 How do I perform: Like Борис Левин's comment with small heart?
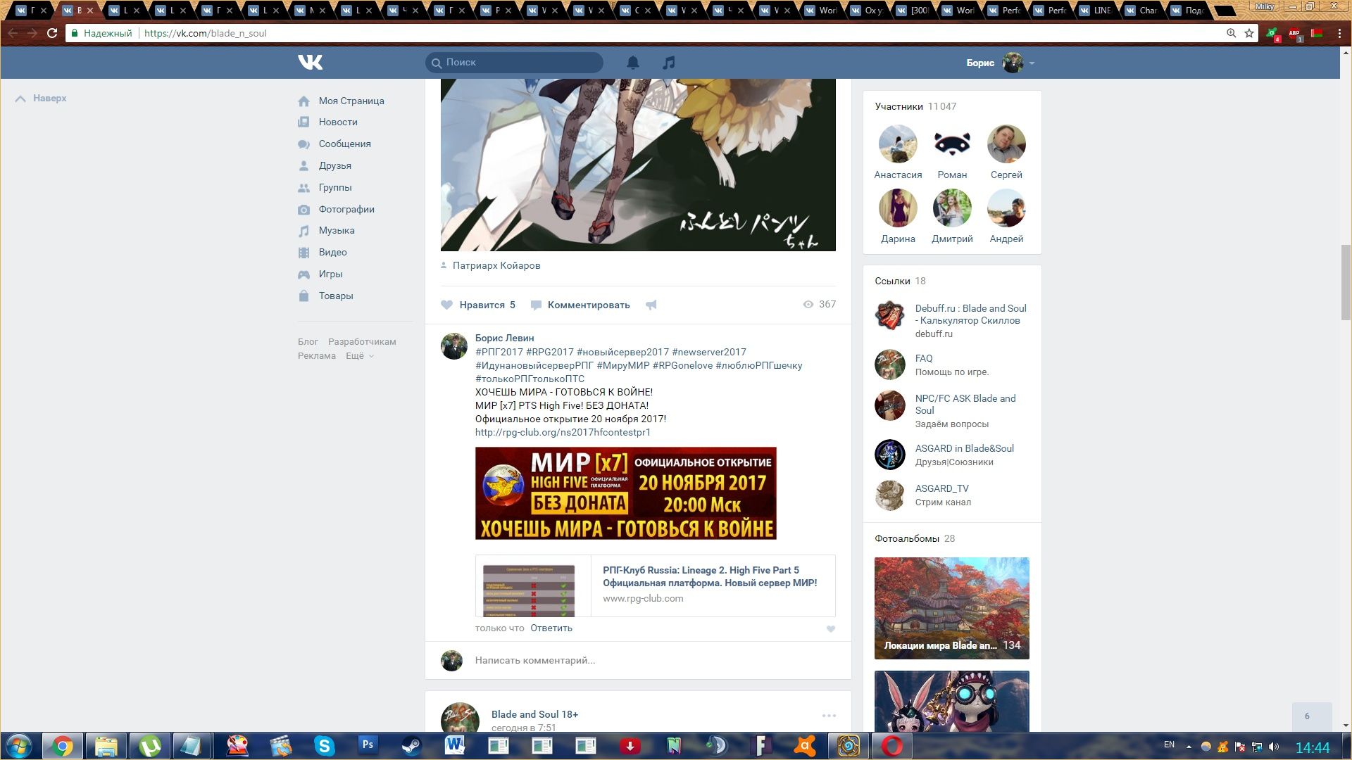click(831, 629)
